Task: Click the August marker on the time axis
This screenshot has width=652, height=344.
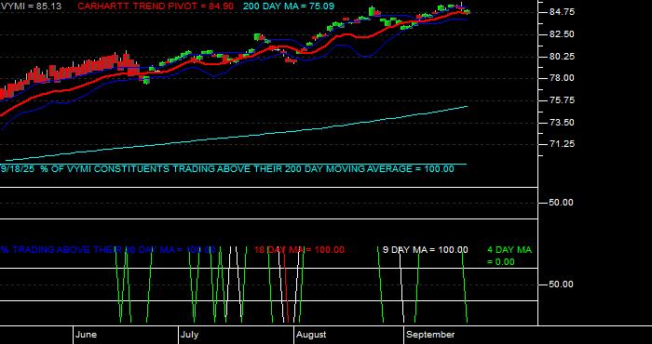Action: coord(311,335)
